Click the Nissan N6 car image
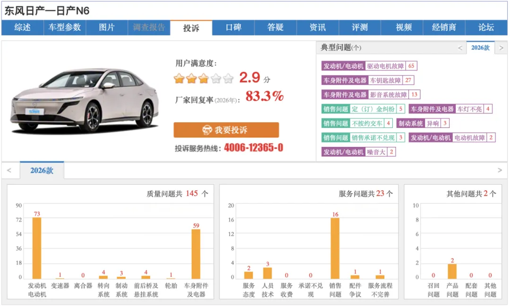 click(x=85, y=101)
